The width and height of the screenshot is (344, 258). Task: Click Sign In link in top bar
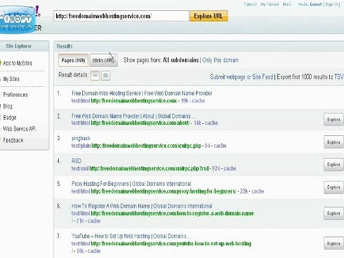point(332,4)
